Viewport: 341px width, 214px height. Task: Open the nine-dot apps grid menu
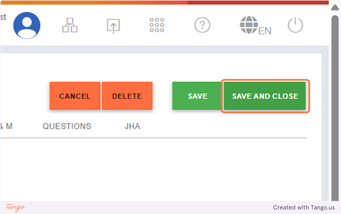(x=157, y=25)
